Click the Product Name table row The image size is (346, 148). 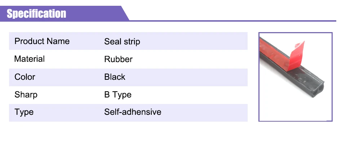[x=128, y=41]
